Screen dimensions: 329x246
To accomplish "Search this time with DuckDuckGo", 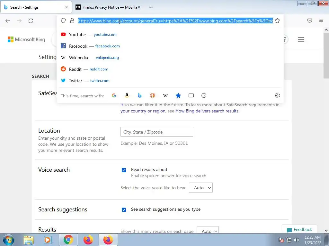I will click(x=153, y=95).
